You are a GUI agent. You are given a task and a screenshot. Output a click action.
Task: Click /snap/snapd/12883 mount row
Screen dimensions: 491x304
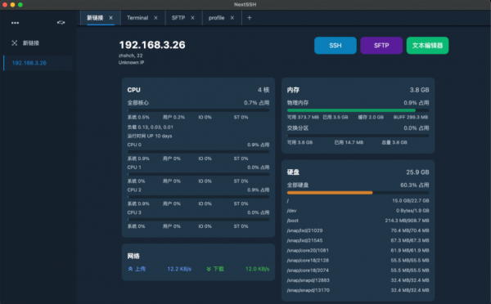358,280
